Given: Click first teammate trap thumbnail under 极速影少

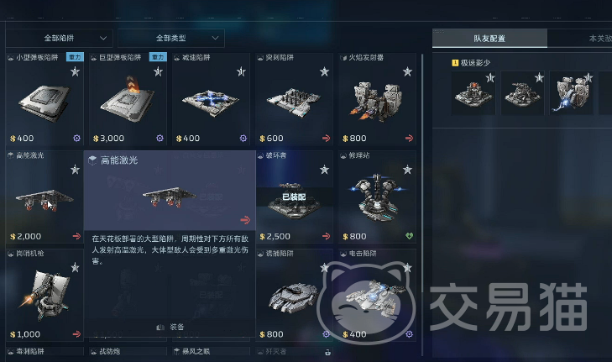Looking at the screenshot, I should 473,93.
